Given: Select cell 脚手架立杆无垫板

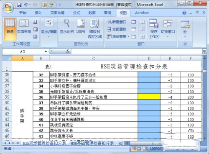Looking at the screenshot, I should pyautogui.click(x=94, y=114).
